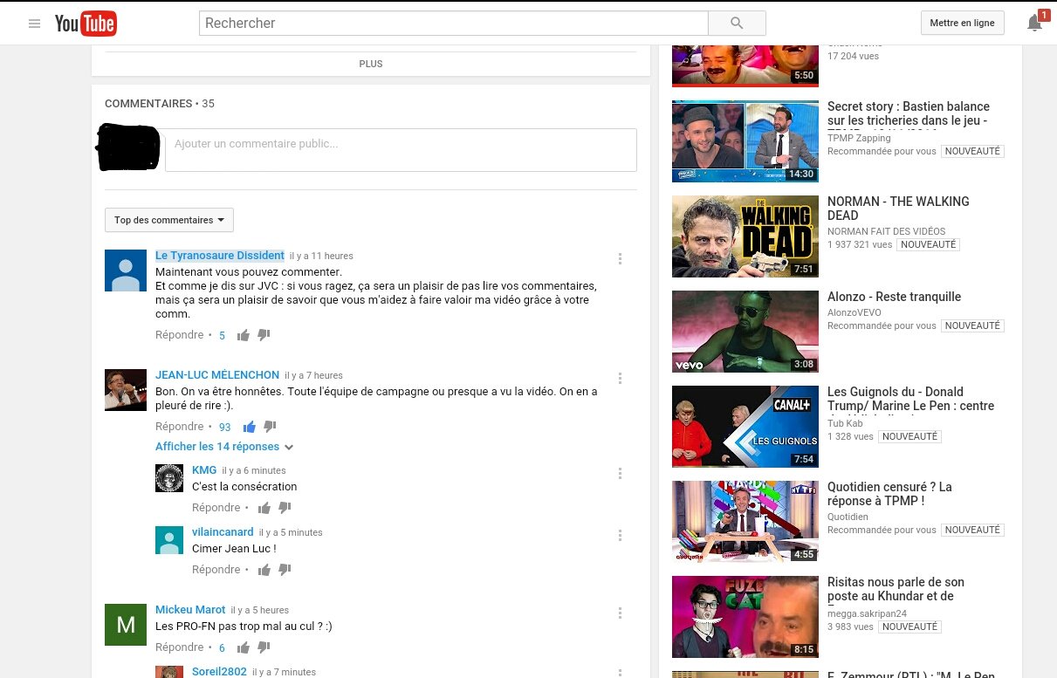Open Alonzo - Reste tranquille thumbnail
Viewport: 1057px width, 678px height.
(x=745, y=332)
